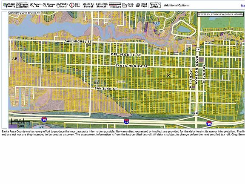
Task: Click the Center On Parcel button
Action: [x=102, y=5]
